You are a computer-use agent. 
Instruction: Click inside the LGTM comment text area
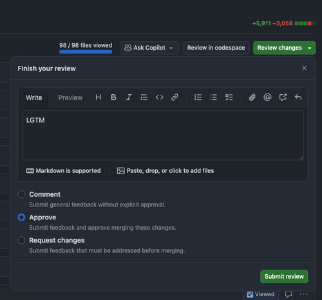pos(163,135)
